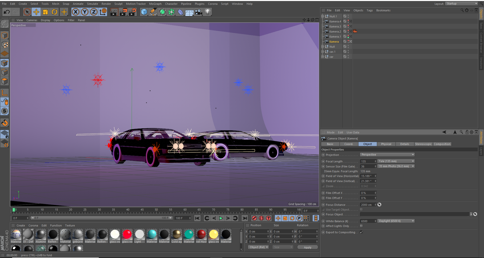484x258 pixels.
Task: Expand the Null.1 object tree
Action: [322, 16]
